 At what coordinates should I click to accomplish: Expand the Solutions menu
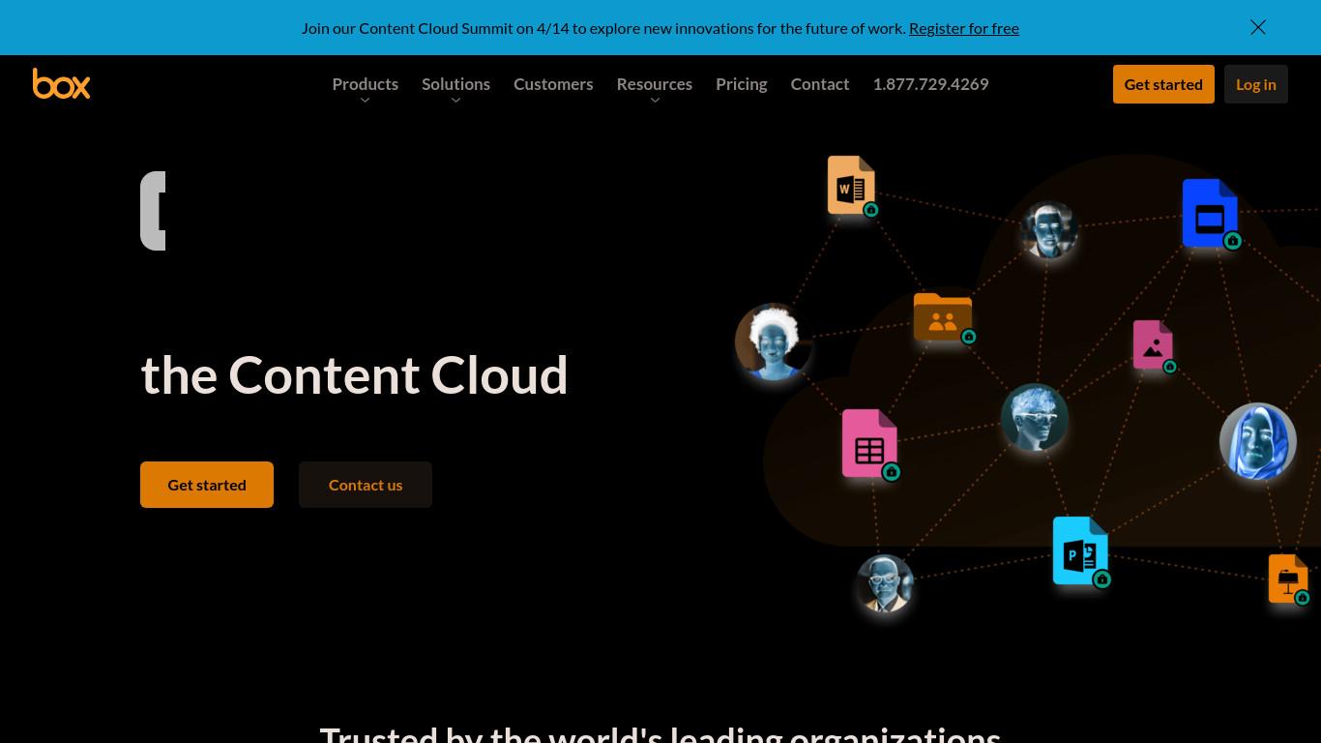tap(455, 84)
